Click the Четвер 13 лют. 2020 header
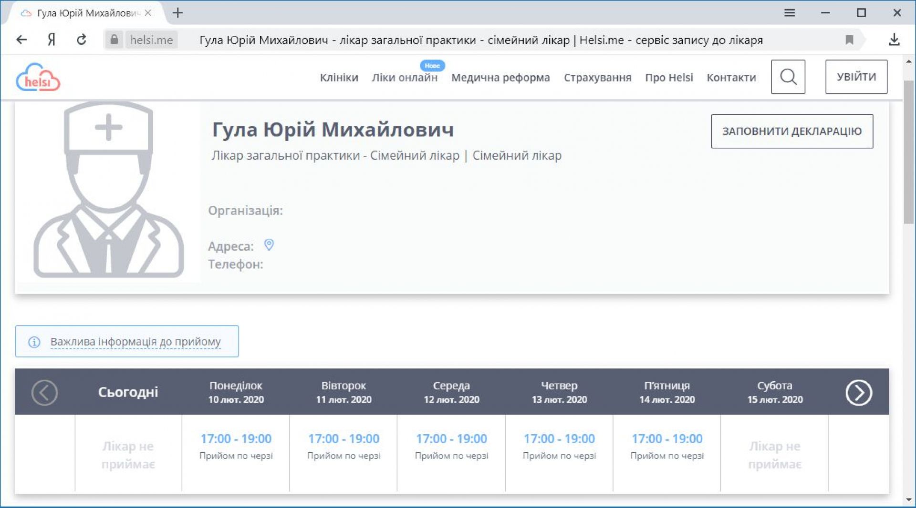The height and width of the screenshot is (508, 916). (559, 392)
